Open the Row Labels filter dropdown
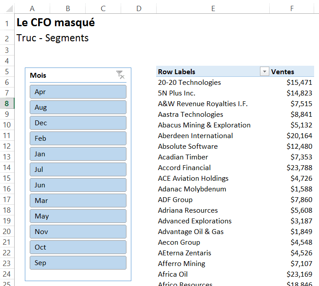 click(x=264, y=72)
